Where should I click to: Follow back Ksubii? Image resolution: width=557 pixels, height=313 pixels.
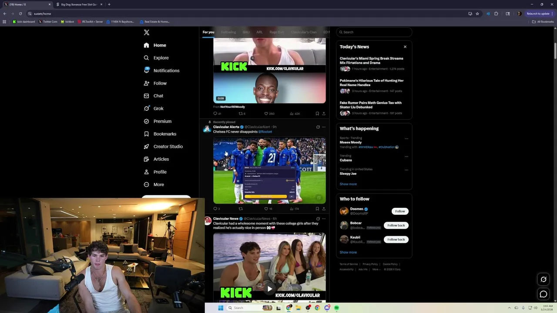(x=396, y=240)
